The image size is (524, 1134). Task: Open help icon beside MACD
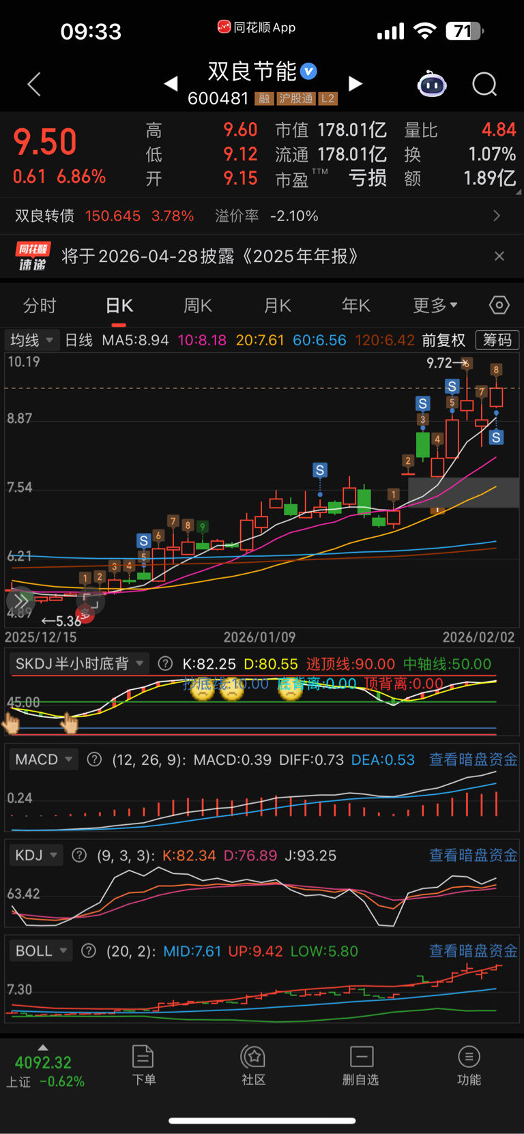95,759
